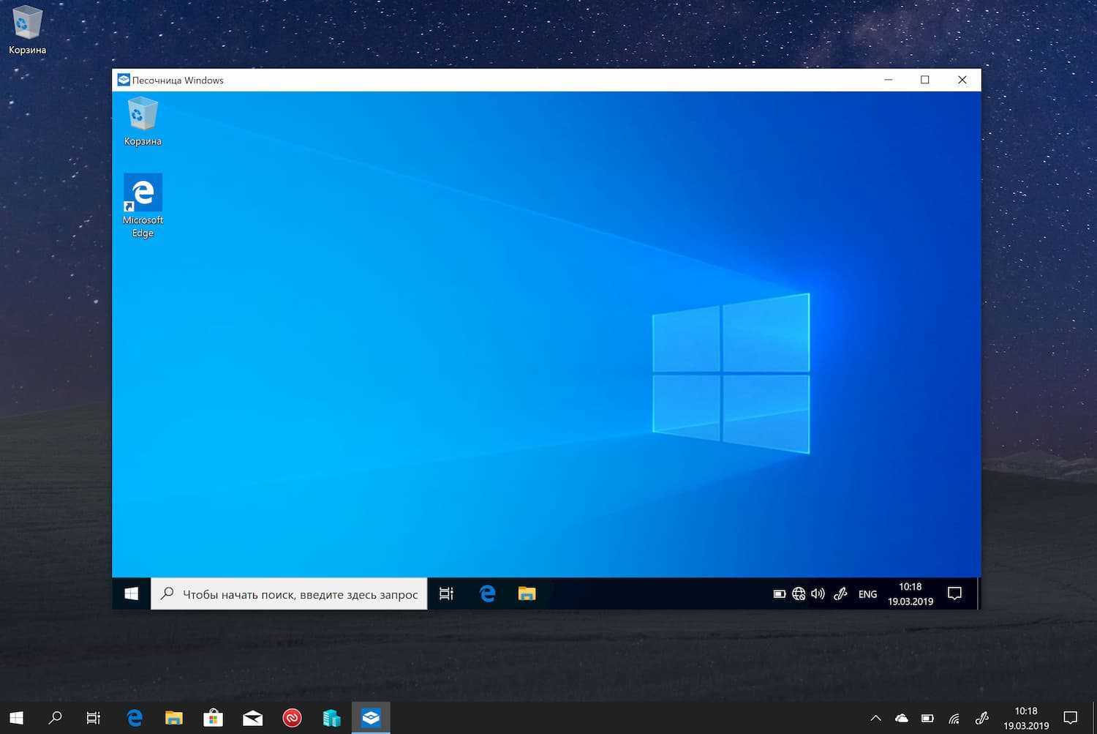
Task: Launch Edge from the Sandbox taskbar
Action: click(487, 593)
